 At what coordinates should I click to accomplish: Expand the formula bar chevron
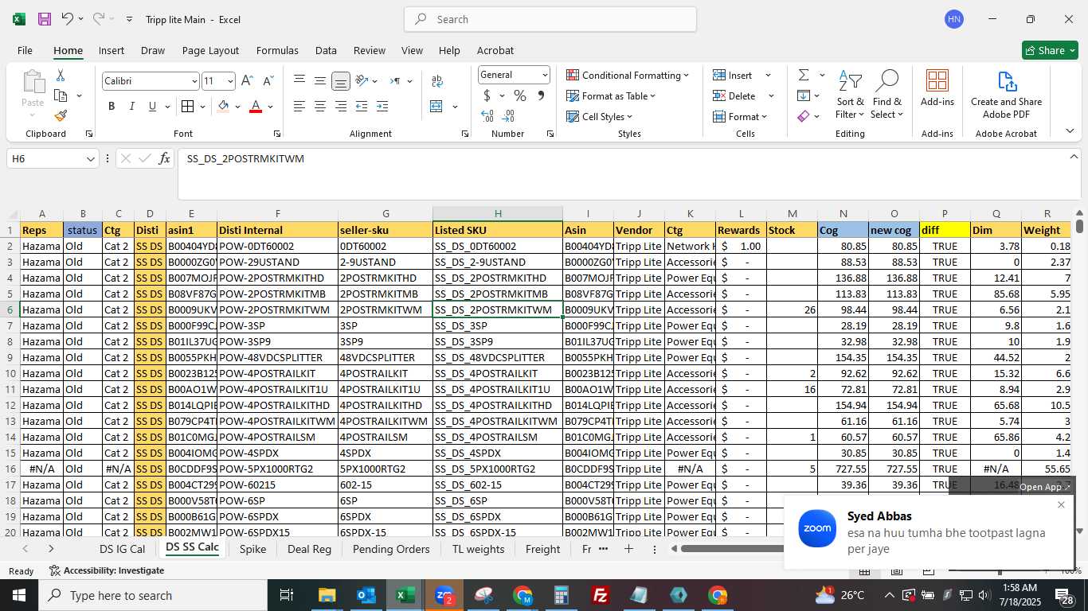coord(1074,157)
